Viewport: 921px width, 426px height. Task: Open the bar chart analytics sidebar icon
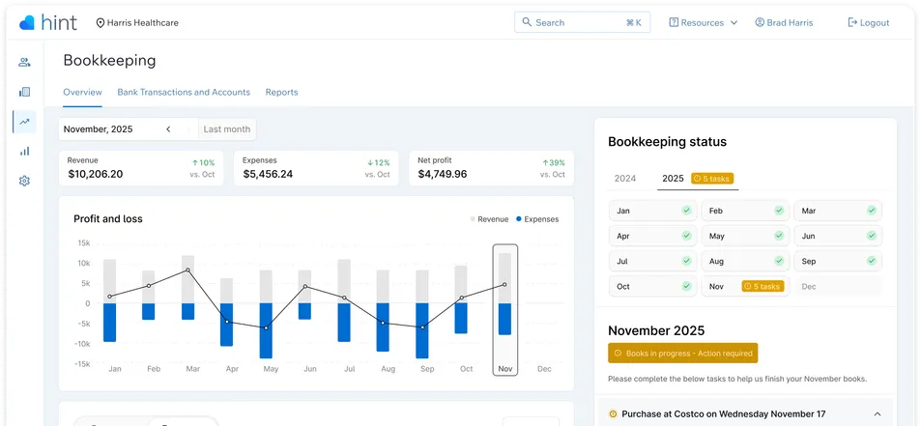click(x=24, y=152)
